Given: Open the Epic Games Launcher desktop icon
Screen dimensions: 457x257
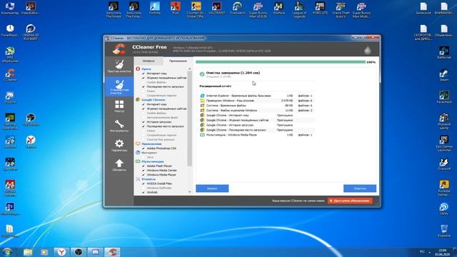Looking at the screenshot, I should click(x=444, y=143).
